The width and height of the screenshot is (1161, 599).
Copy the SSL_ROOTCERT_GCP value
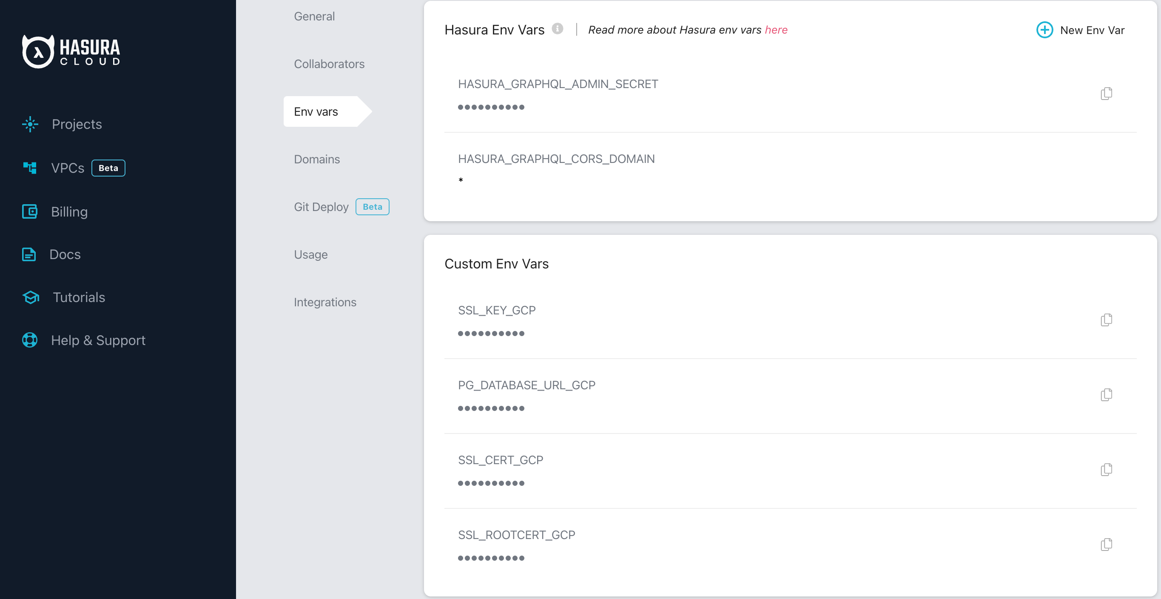(1107, 545)
